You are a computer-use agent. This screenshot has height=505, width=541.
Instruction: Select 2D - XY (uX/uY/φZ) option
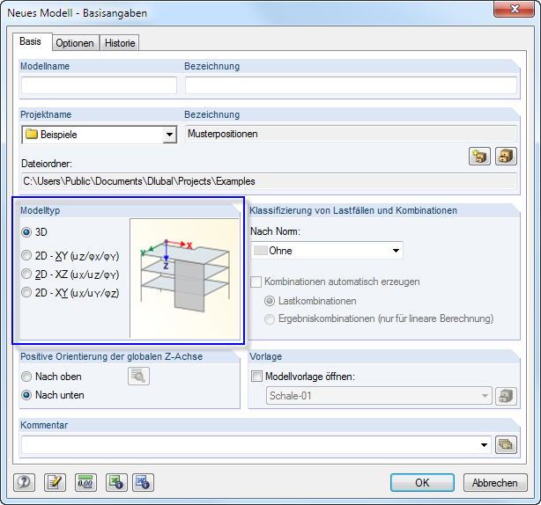tap(26, 293)
